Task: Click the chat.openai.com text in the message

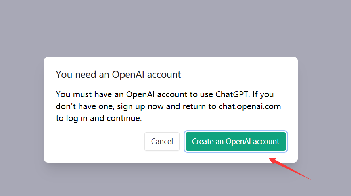Action: click(249, 106)
